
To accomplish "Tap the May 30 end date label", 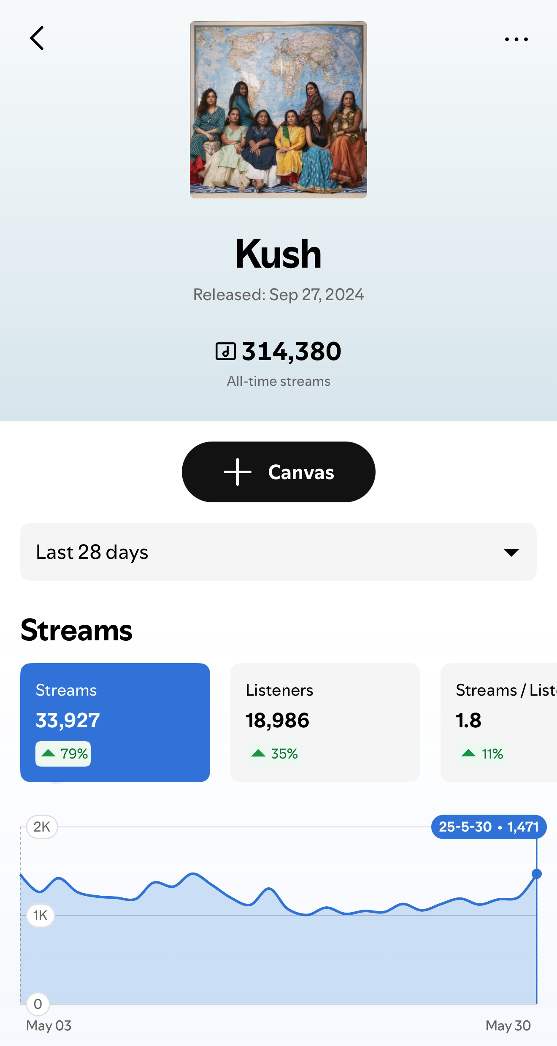I will 508,1025.
